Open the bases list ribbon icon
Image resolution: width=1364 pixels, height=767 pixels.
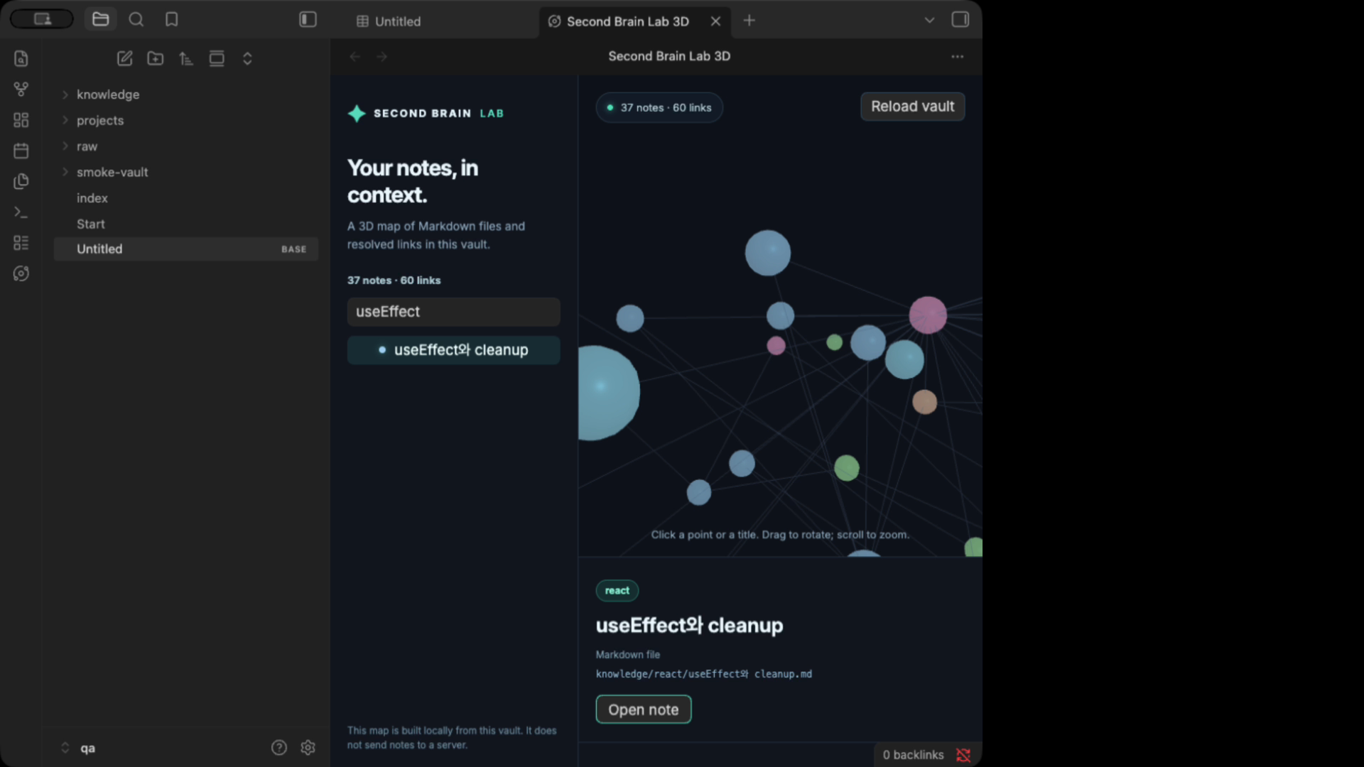pos(21,243)
